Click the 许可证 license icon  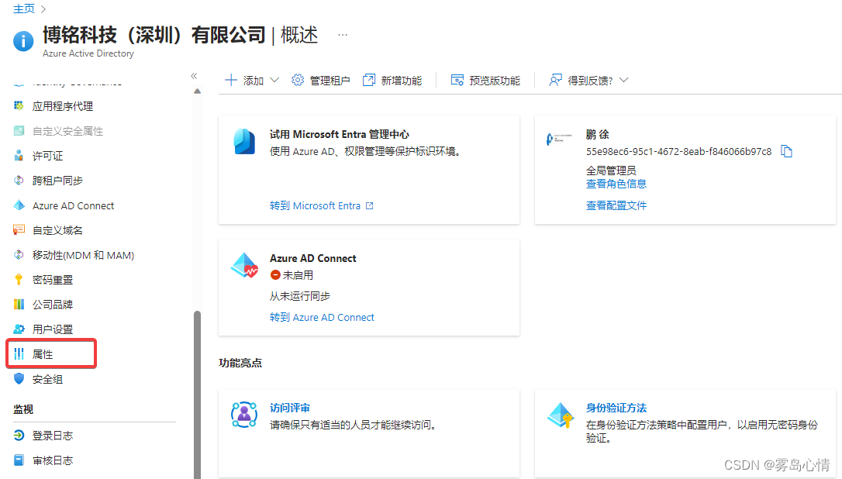tap(19, 156)
